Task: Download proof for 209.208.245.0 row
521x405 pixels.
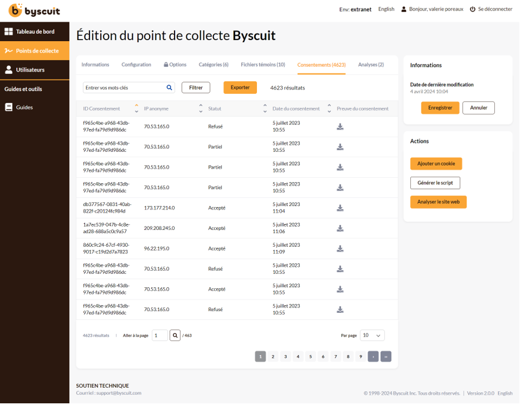Action: coord(340,228)
